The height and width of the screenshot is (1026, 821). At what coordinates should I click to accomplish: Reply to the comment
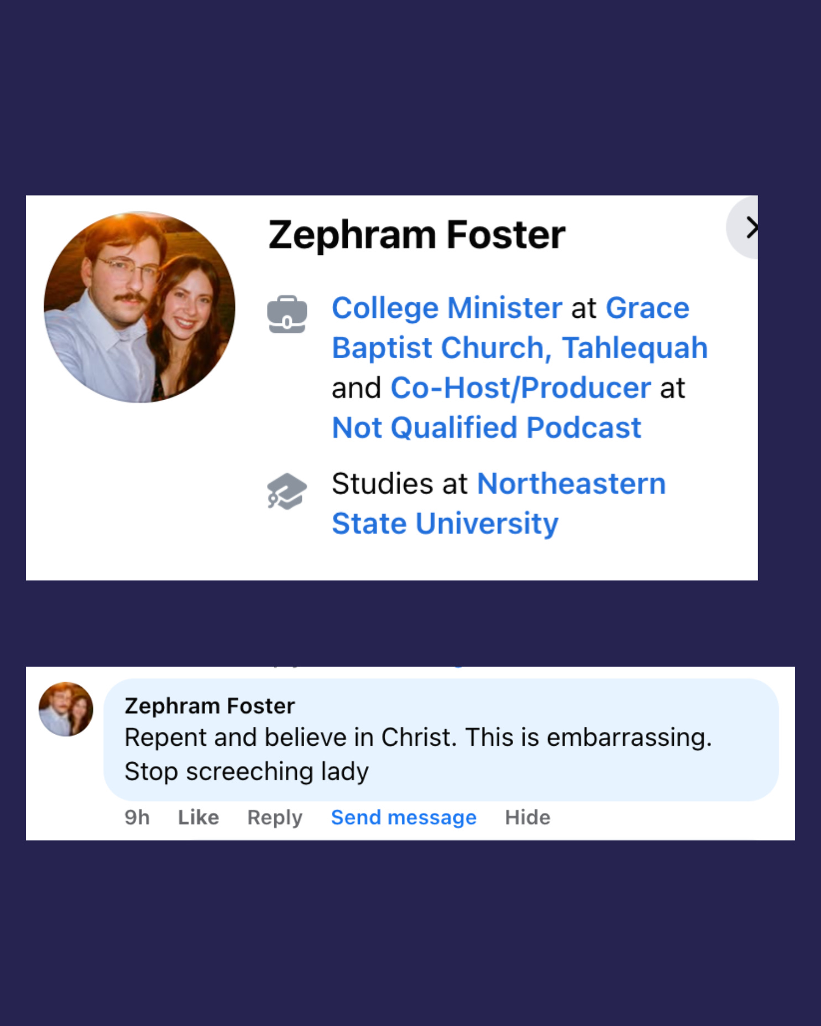[x=275, y=818]
